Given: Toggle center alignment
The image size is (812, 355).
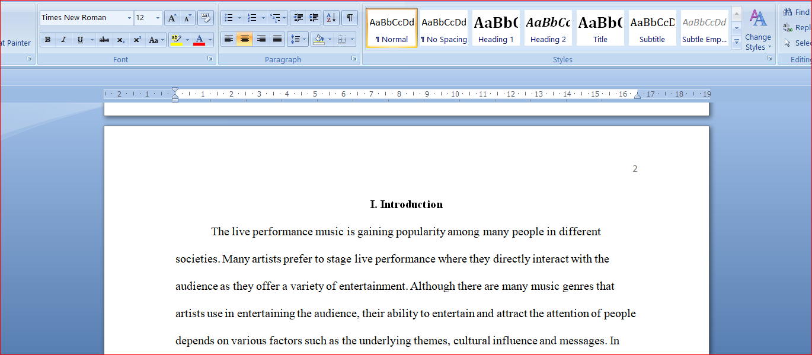Looking at the screenshot, I should click(245, 40).
